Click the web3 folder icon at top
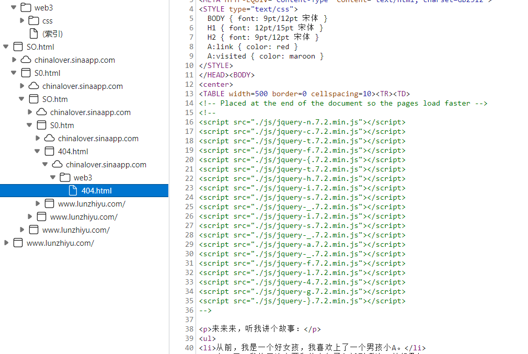Image resolution: width=528 pixels, height=354 pixels. (x=26, y=7)
